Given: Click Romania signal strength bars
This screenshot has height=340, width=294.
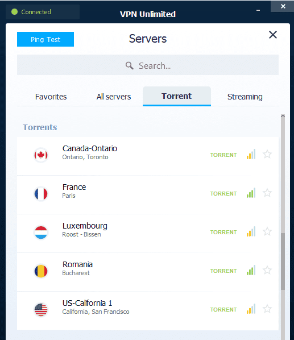Looking at the screenshot, I should (x=251, y=270).
